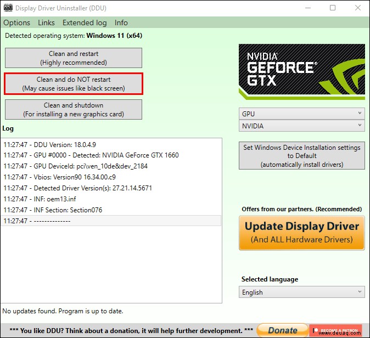The image size is (370, 338).
Task: Click the Detected operating system text
Action: (74, 36)
